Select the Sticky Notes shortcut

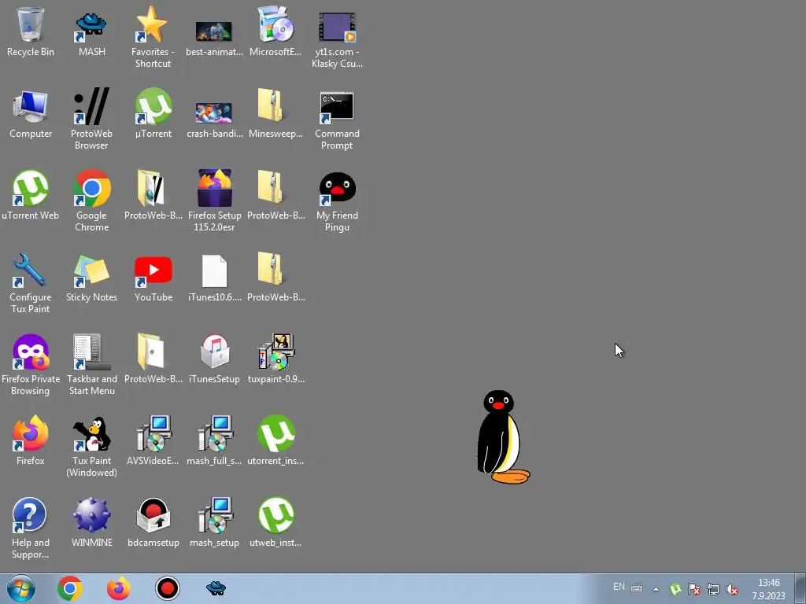[91, 278]
